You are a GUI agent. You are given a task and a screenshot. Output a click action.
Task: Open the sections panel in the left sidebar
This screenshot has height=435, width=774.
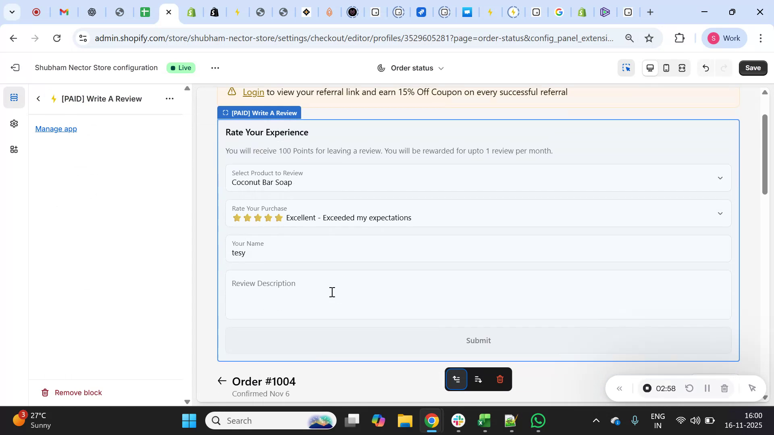[x=14, y=97]
